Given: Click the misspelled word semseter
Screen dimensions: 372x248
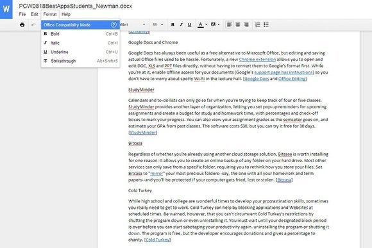Looking at the screenshot, I should [292, 120].
